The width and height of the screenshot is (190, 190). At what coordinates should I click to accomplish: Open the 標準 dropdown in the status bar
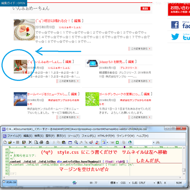114,183
